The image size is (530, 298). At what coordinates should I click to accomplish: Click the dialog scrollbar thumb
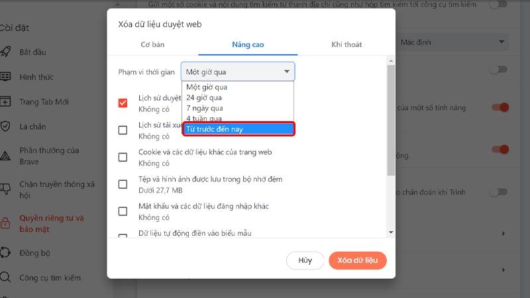coord(391,121)
